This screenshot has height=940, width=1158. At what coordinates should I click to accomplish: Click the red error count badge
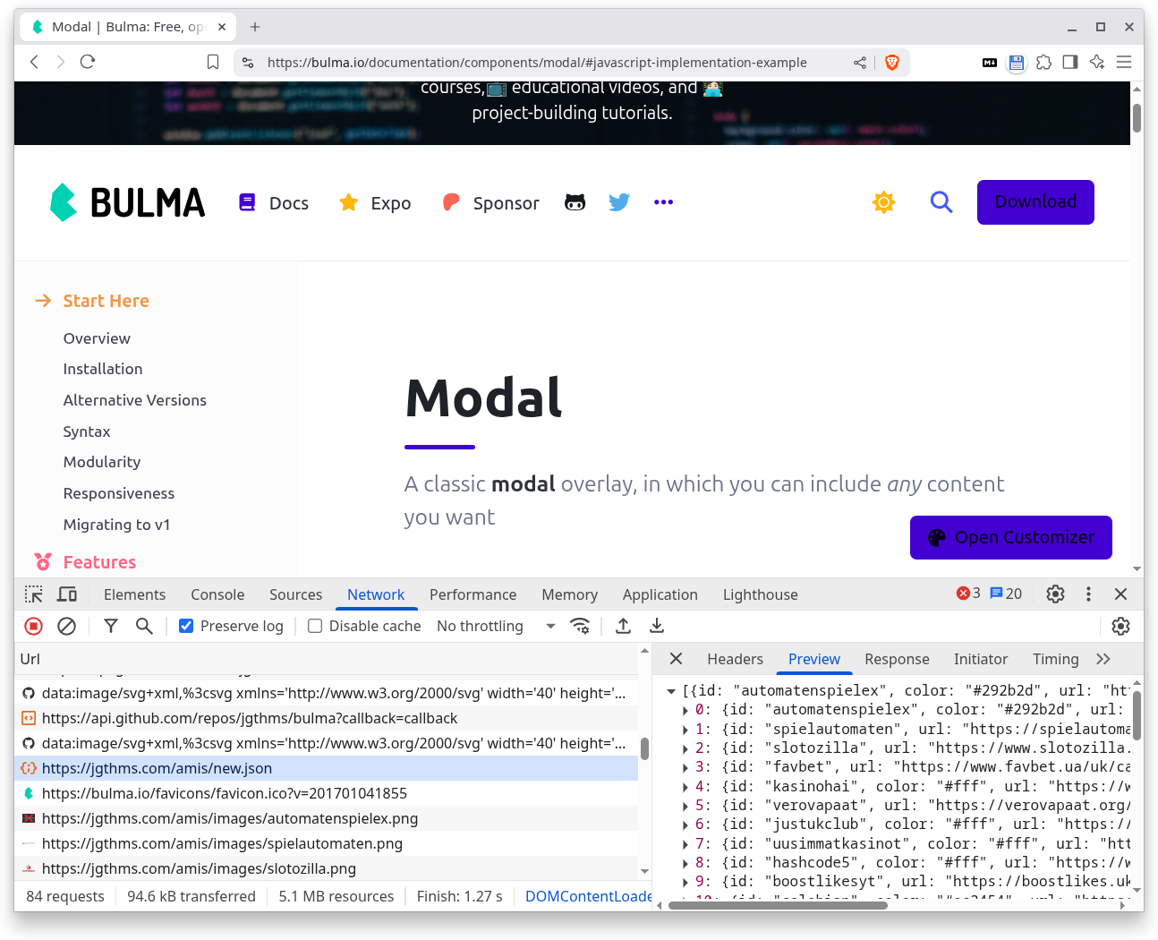[x=968, y=594]
